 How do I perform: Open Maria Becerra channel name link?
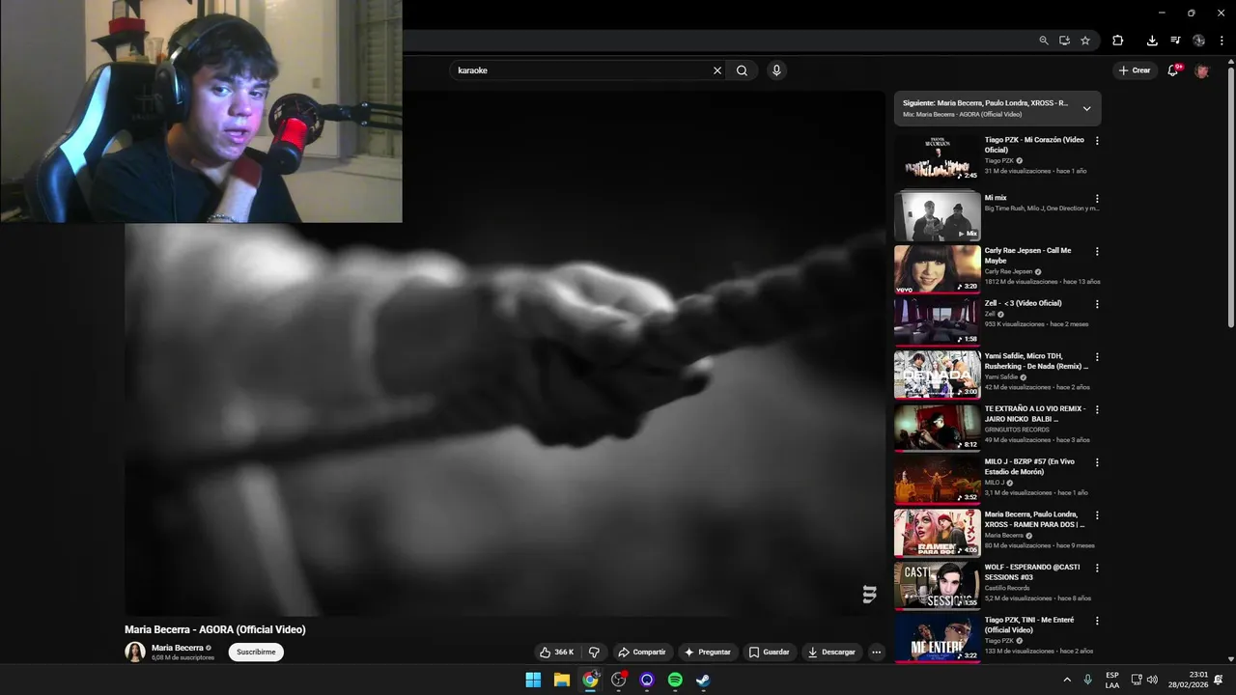[178, 648]
